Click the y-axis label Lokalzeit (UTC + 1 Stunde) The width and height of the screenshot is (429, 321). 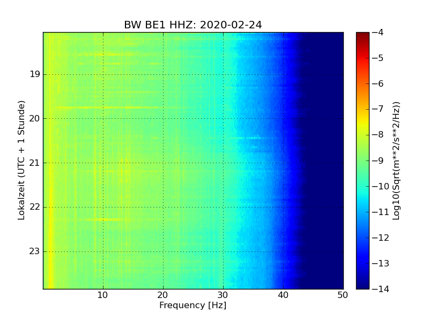tap(21, 160)
